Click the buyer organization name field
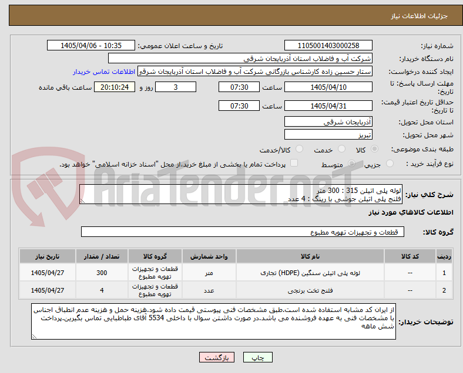463x373 pixels. tap(240, 58)
